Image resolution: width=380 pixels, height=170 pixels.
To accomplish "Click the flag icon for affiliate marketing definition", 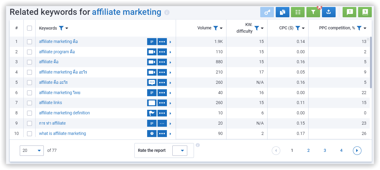I will click(x=152, y=113).
